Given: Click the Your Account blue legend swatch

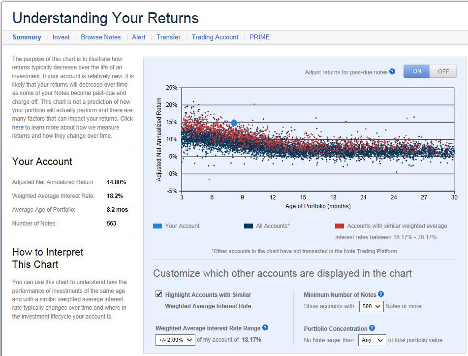Looking at the screenshot, I should click(157, 226).
